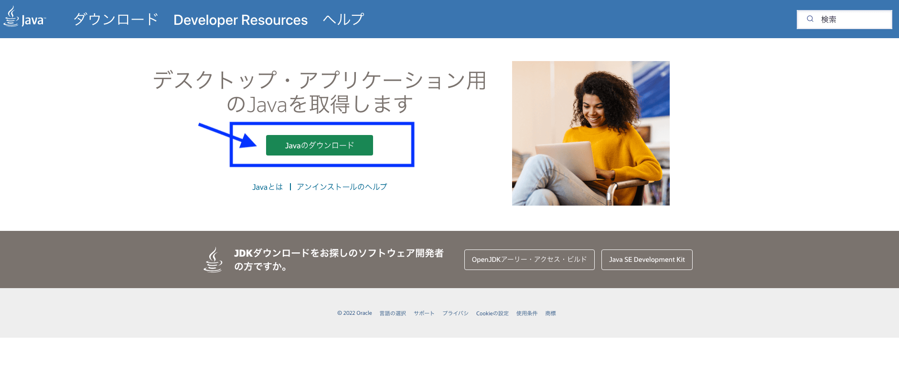Click the green Javaのダウンロード button
899x384 pixels.
pyautogui.click(x=320, y=145)
